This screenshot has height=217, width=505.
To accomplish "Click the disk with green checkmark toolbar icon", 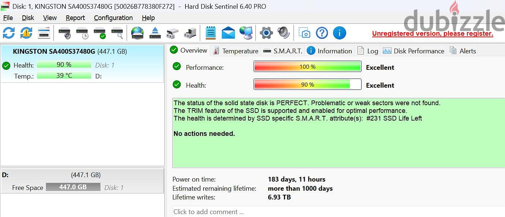I will [100, 33].
